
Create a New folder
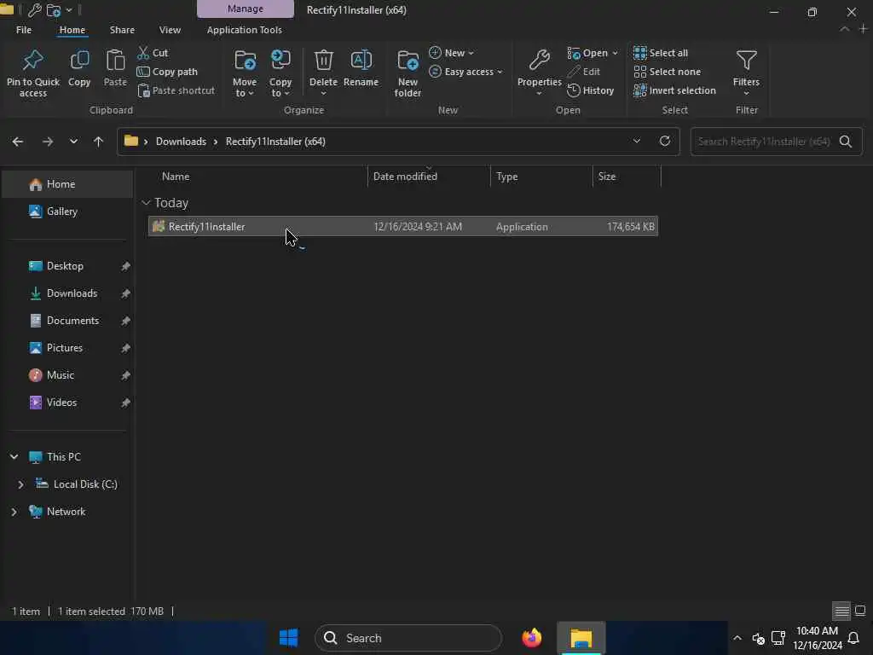pos(408,73)
